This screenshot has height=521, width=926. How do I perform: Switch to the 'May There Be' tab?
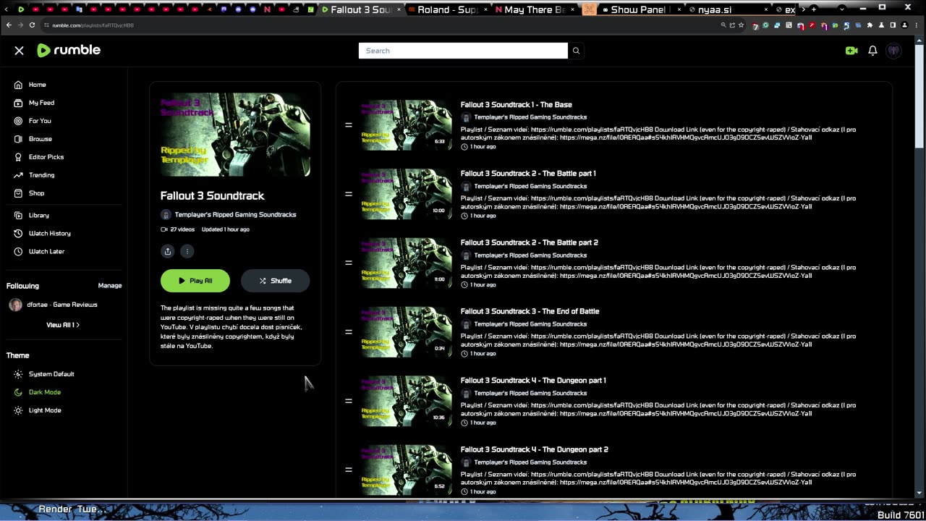click(x=534, y=9)
